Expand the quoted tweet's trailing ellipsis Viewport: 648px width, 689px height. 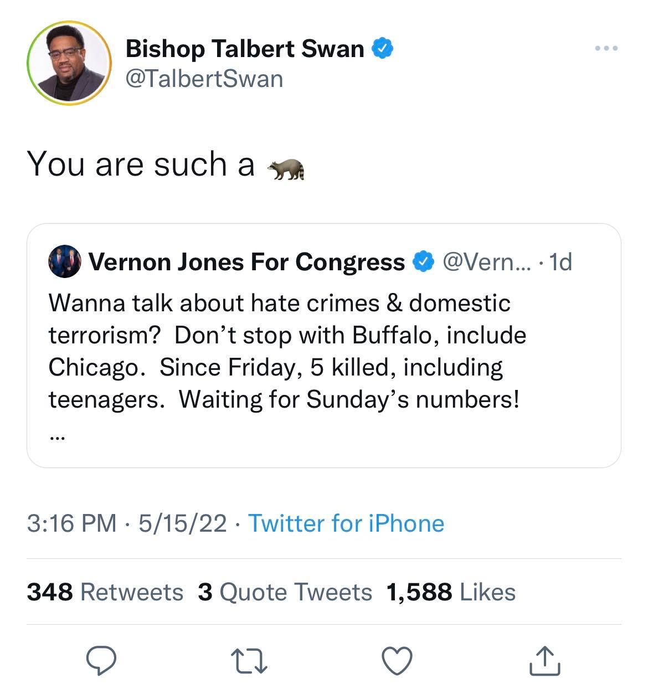click(x=57, y=438)
